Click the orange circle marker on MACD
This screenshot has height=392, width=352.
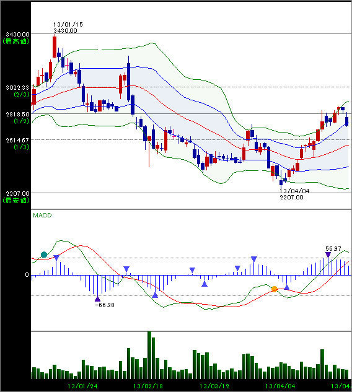coord(275,289)
